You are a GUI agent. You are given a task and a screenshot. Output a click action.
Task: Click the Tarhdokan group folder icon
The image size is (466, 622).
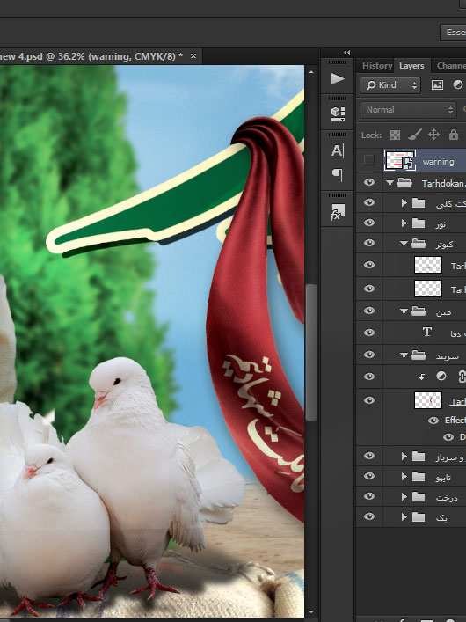click(x=404, y=183)
